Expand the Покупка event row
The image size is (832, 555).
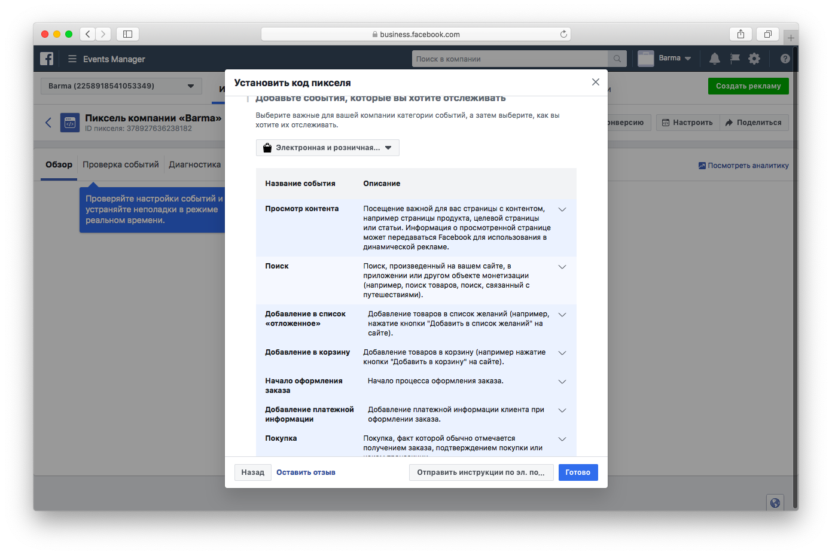562,439
